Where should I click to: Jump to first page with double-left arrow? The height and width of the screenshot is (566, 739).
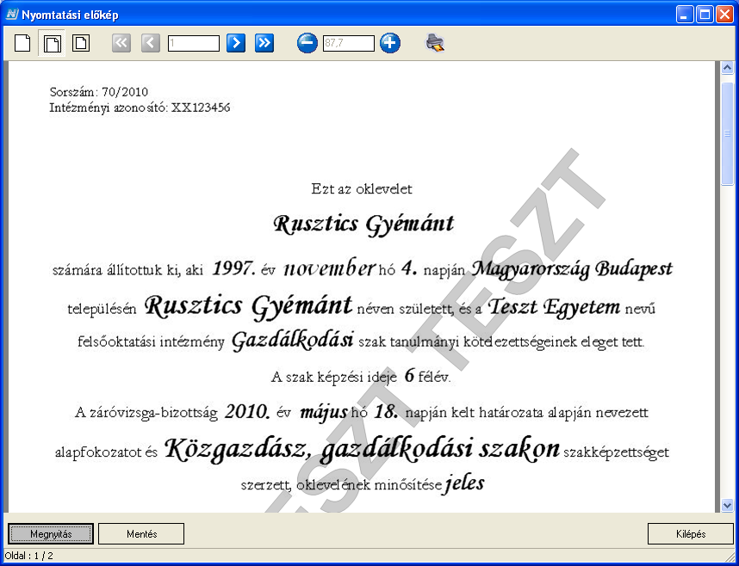121,43
